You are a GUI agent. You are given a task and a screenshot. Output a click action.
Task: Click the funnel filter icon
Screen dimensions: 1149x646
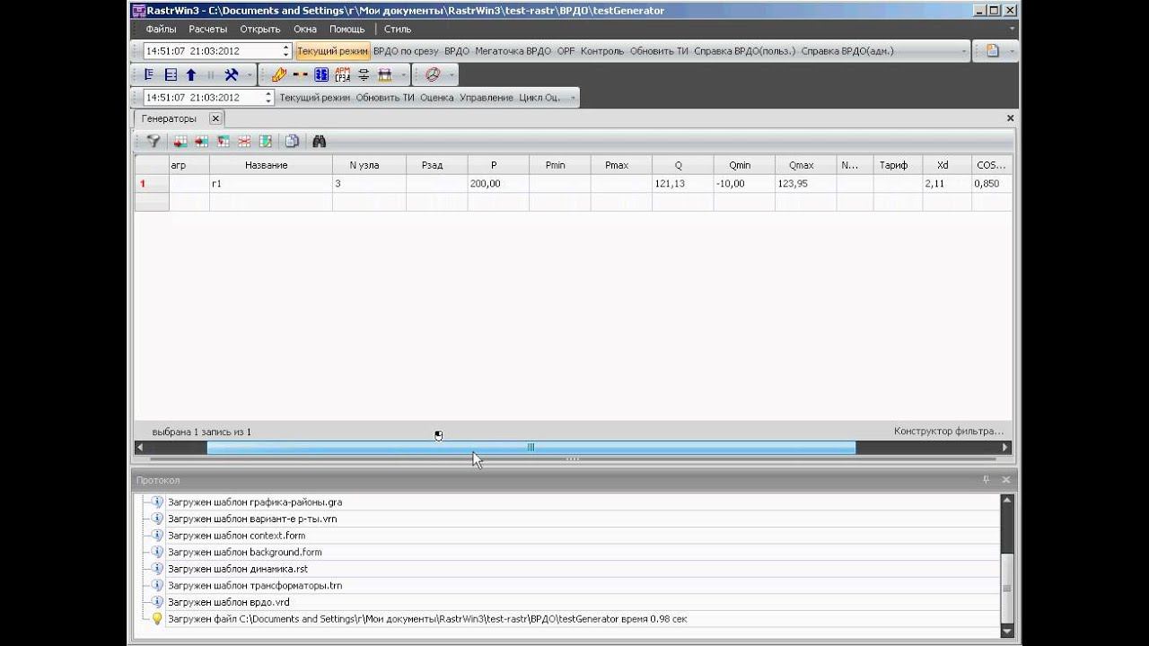coord(153,141)
